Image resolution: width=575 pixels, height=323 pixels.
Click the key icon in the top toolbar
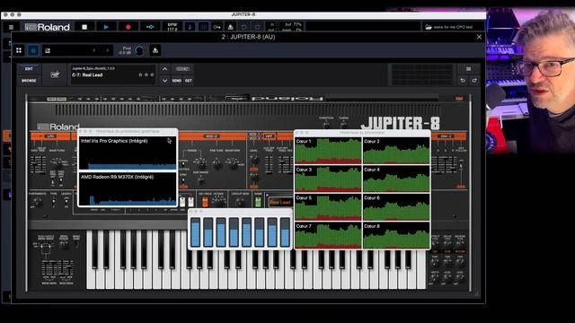coord(217,27)
